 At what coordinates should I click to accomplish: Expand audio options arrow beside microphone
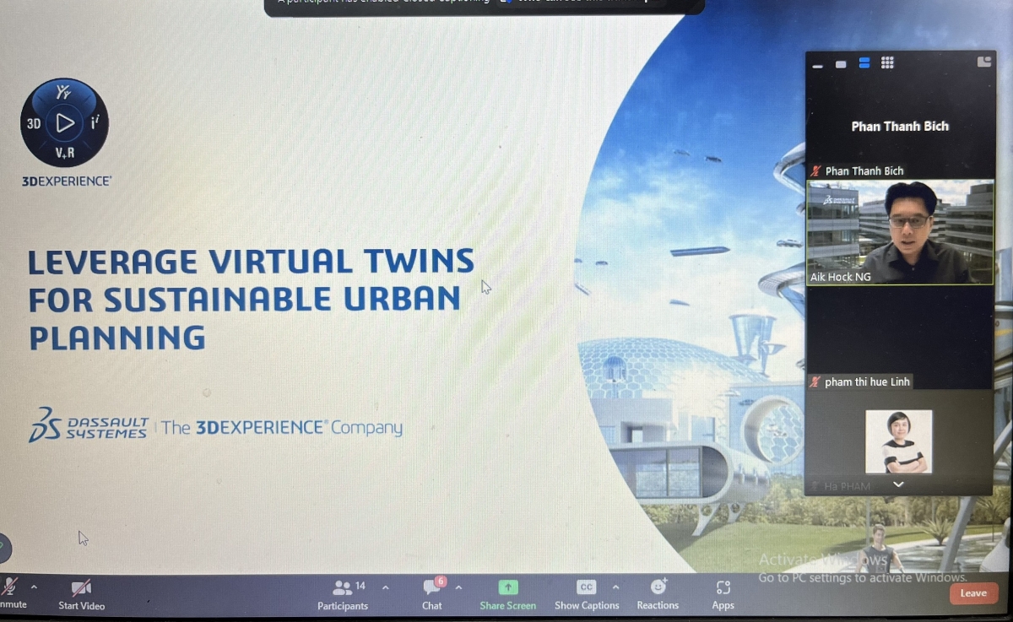34,587
